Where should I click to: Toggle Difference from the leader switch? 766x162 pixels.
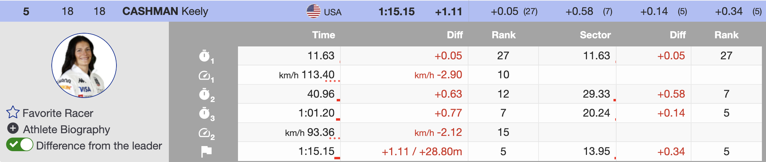click(20, 145)
